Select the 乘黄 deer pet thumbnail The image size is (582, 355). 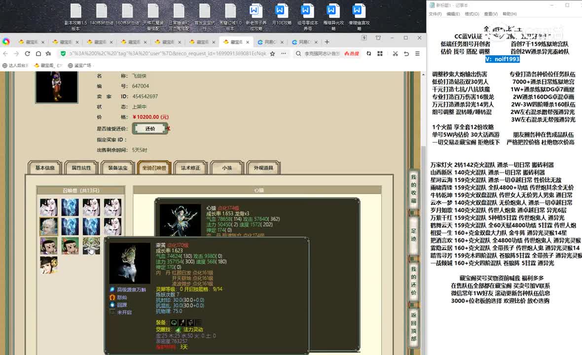click(x=91, y=246)
